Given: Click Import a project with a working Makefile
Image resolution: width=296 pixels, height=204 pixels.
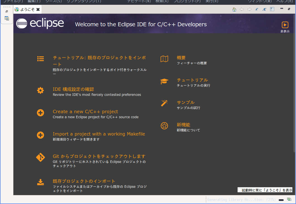Looking at the screenshot, I should click(99, 134).
